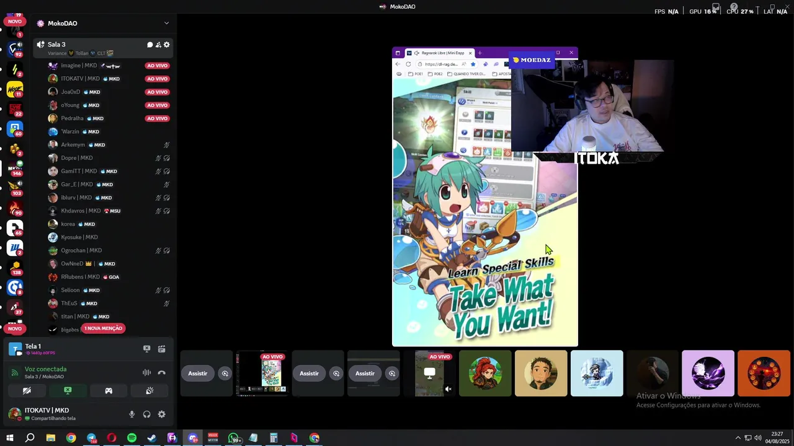
Task: Click AO VIVO badge next to Pedralha
Action: click(158, 118)
